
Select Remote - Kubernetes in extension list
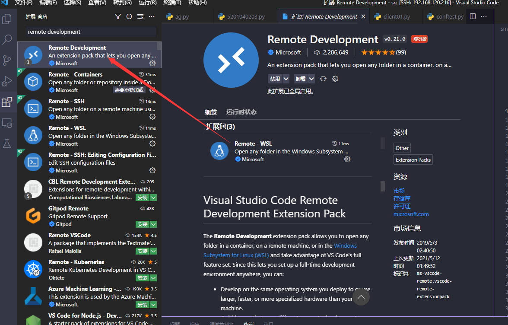pos(89,270)
